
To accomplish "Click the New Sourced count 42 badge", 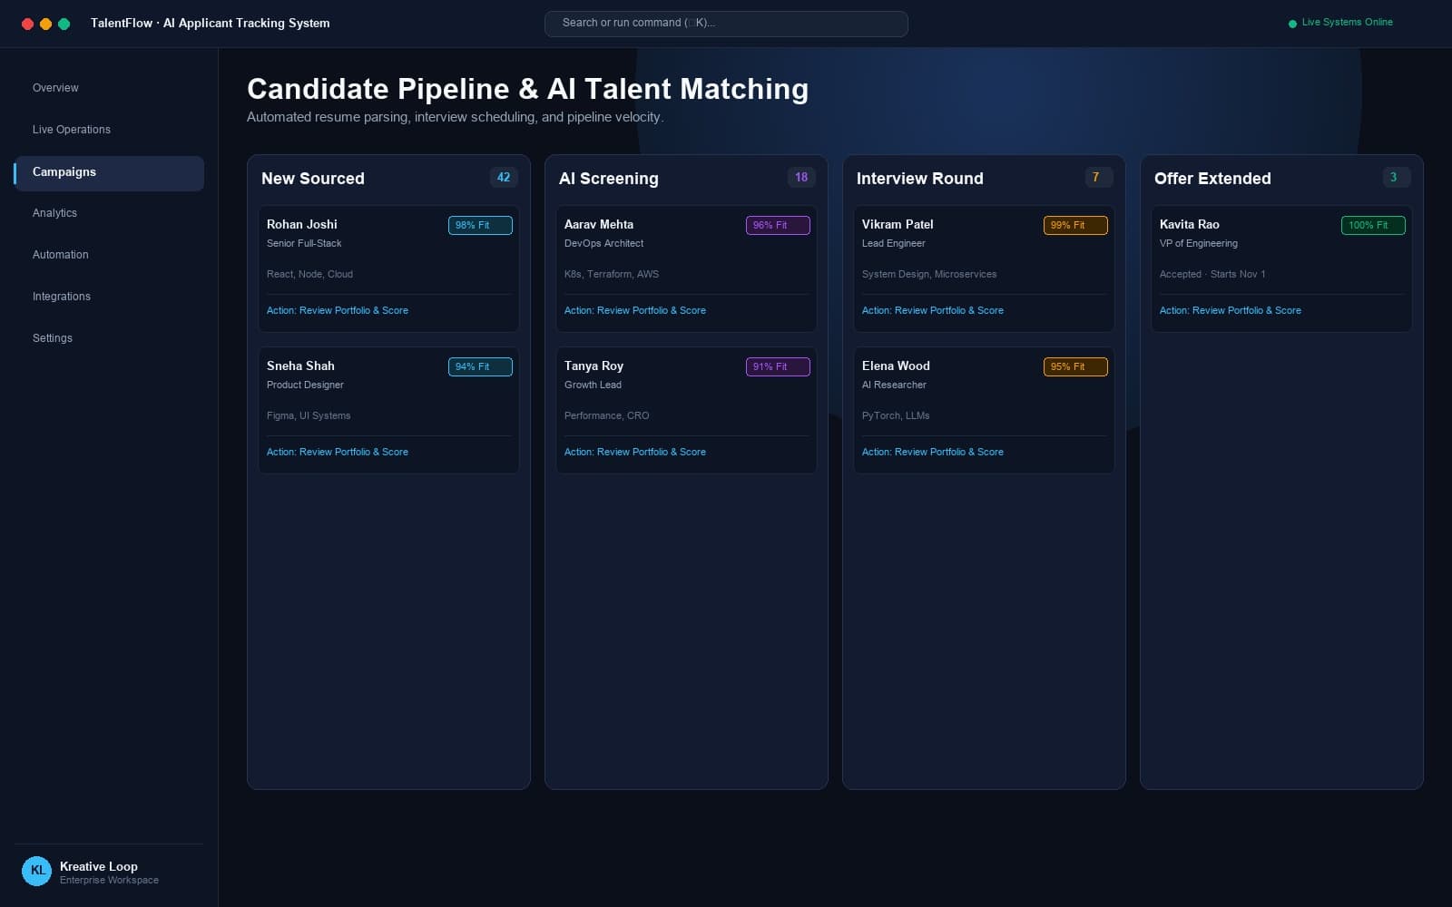I will coord(504,178).
